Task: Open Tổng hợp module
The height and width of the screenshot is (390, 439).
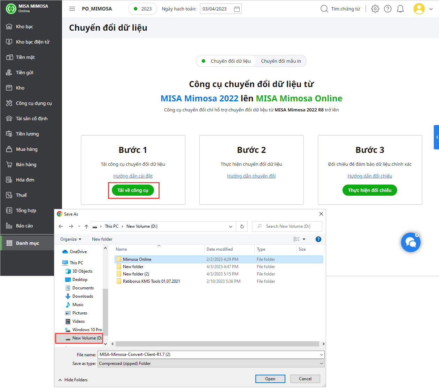Action: [x=31, y=210]
